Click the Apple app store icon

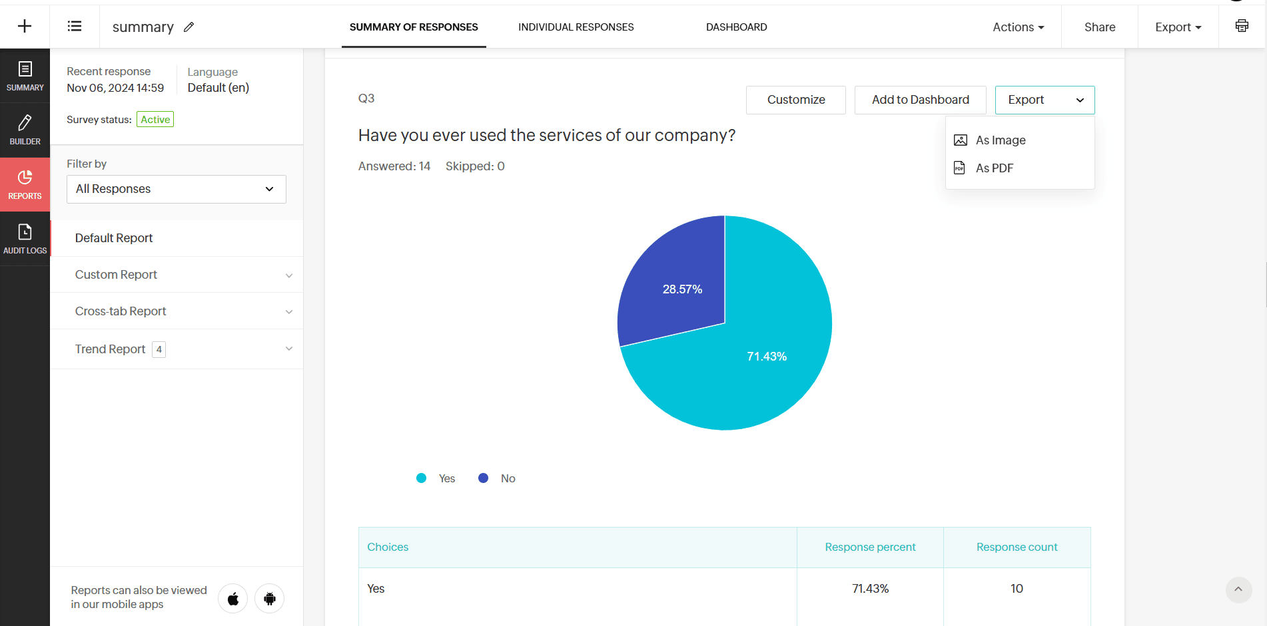(233, 599)
